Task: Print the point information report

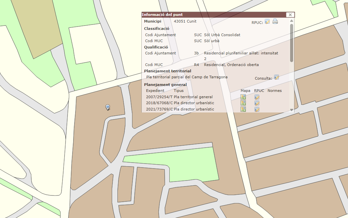Action: 275,22
